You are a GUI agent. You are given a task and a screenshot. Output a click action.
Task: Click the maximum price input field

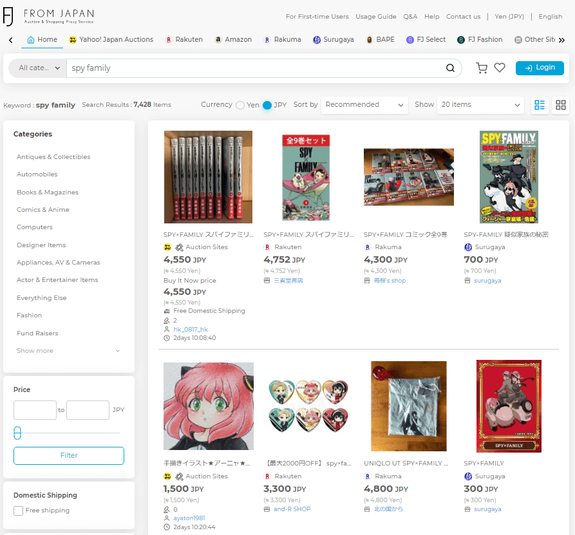click(88, 410)
